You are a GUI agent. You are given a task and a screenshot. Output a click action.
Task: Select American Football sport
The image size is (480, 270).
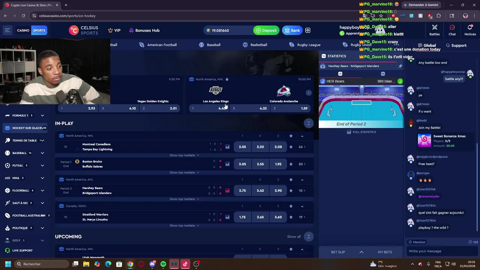pyautogui.click(x=158, y=45)
